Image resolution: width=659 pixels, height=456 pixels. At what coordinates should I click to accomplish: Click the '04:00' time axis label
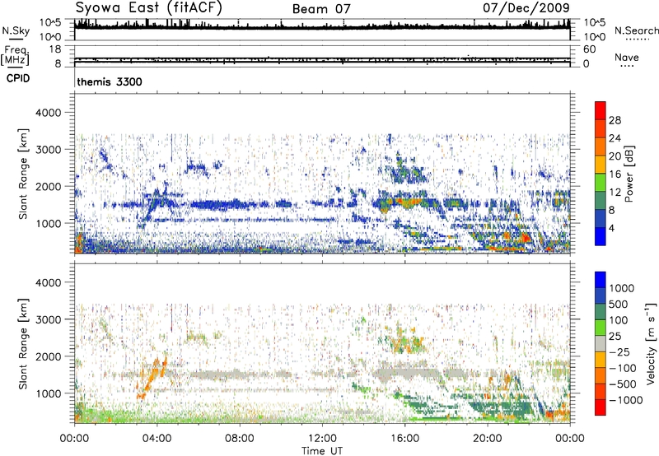(x=157, y=439)
